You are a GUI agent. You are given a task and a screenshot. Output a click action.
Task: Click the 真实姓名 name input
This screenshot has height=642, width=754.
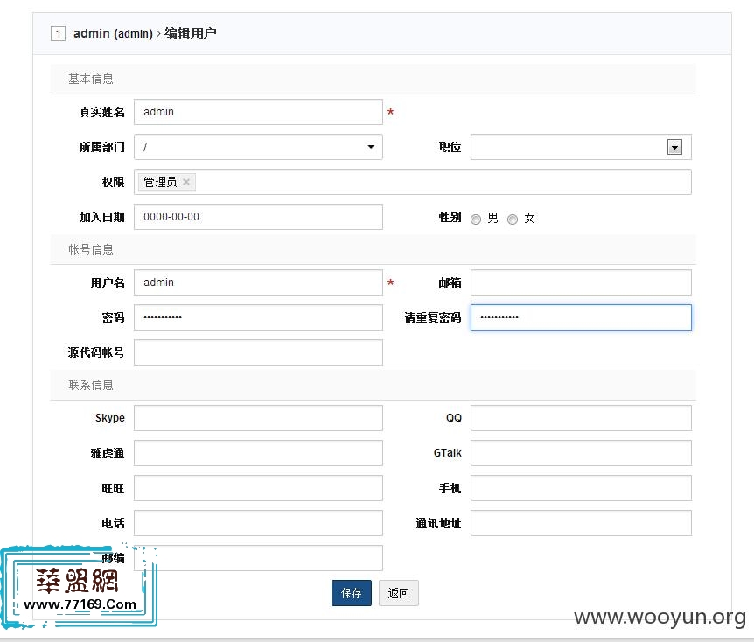pos(258,112)
